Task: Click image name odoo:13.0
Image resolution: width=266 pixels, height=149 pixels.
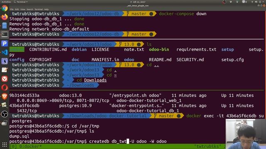Action: click(70, 96)
